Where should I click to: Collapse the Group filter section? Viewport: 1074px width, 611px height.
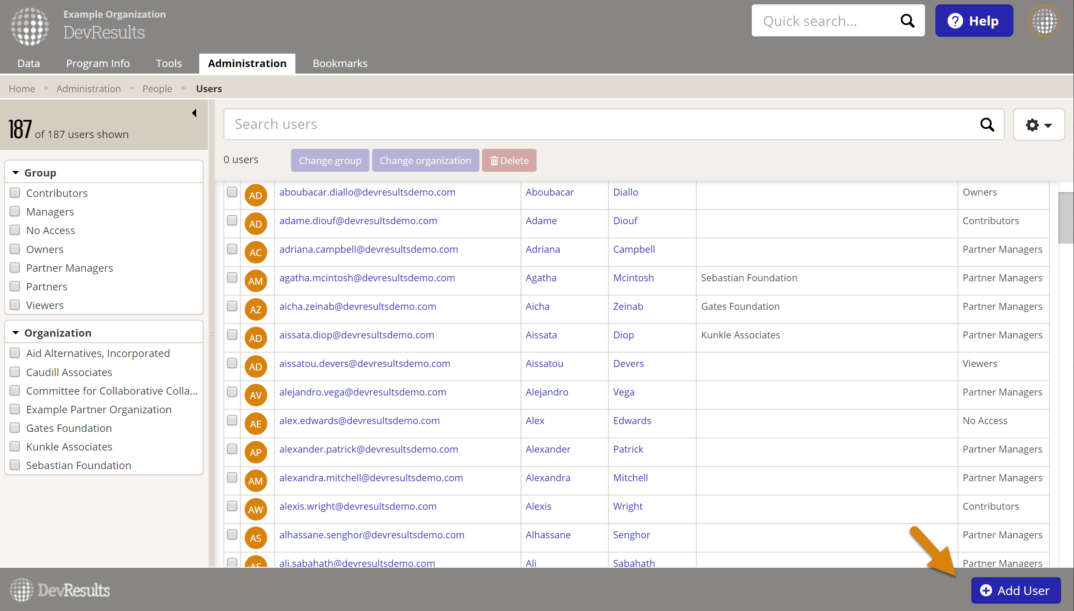16,173
